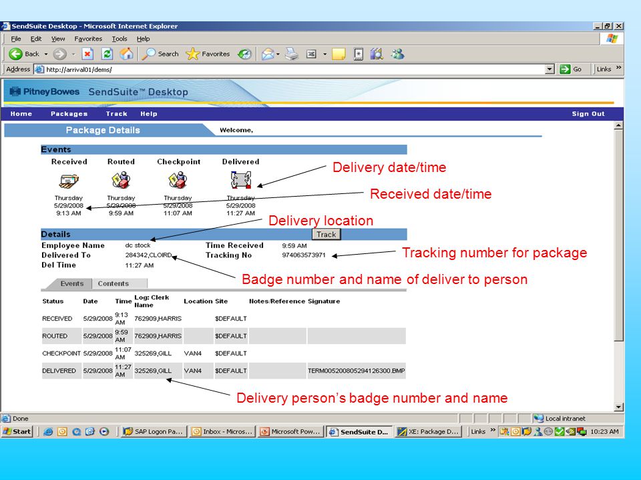The height and width of the screenshot is (480, 641).
Task: Expand the taskbar Links toolbar chevron
Action: 493,430
